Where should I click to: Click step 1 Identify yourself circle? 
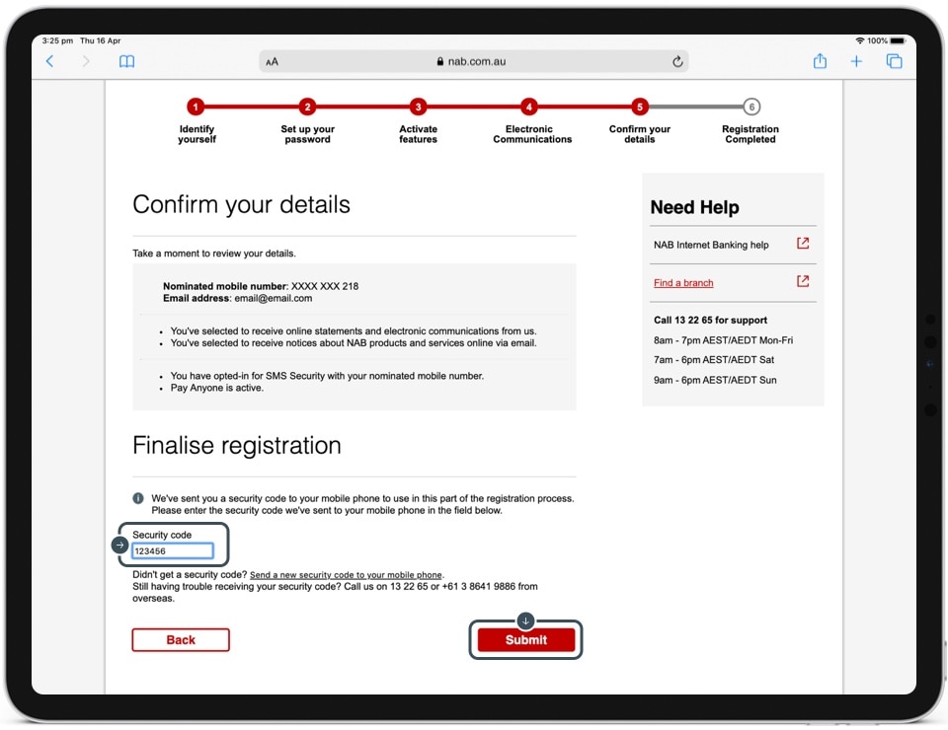197,108
